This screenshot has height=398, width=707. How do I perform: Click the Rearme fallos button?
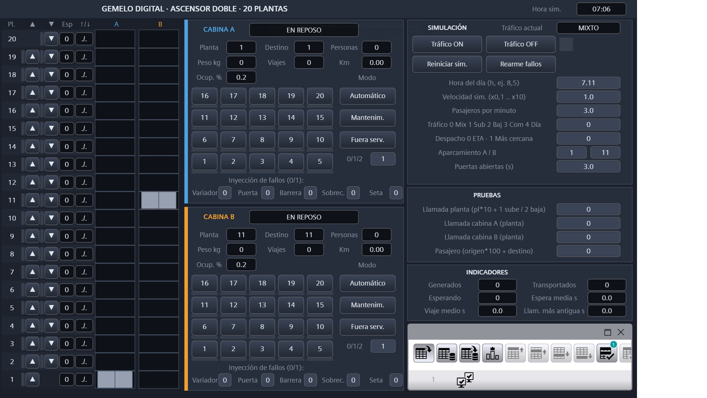click(521, 64)
